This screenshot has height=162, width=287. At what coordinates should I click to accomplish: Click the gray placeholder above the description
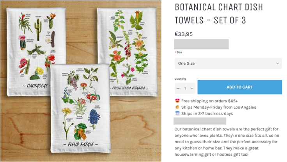pyautogui.click(x=200, y=121)
